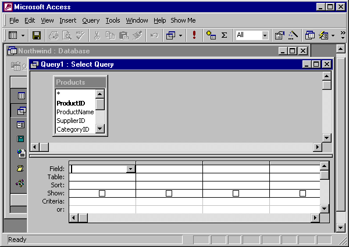Maximize the Query1 Select Query window

(x=316, y=64)
